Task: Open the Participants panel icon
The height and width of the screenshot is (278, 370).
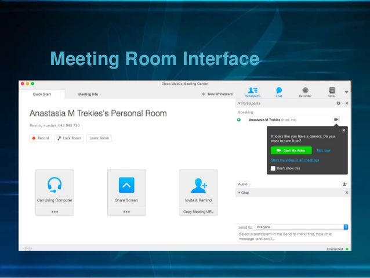Action: coord(252,92)
